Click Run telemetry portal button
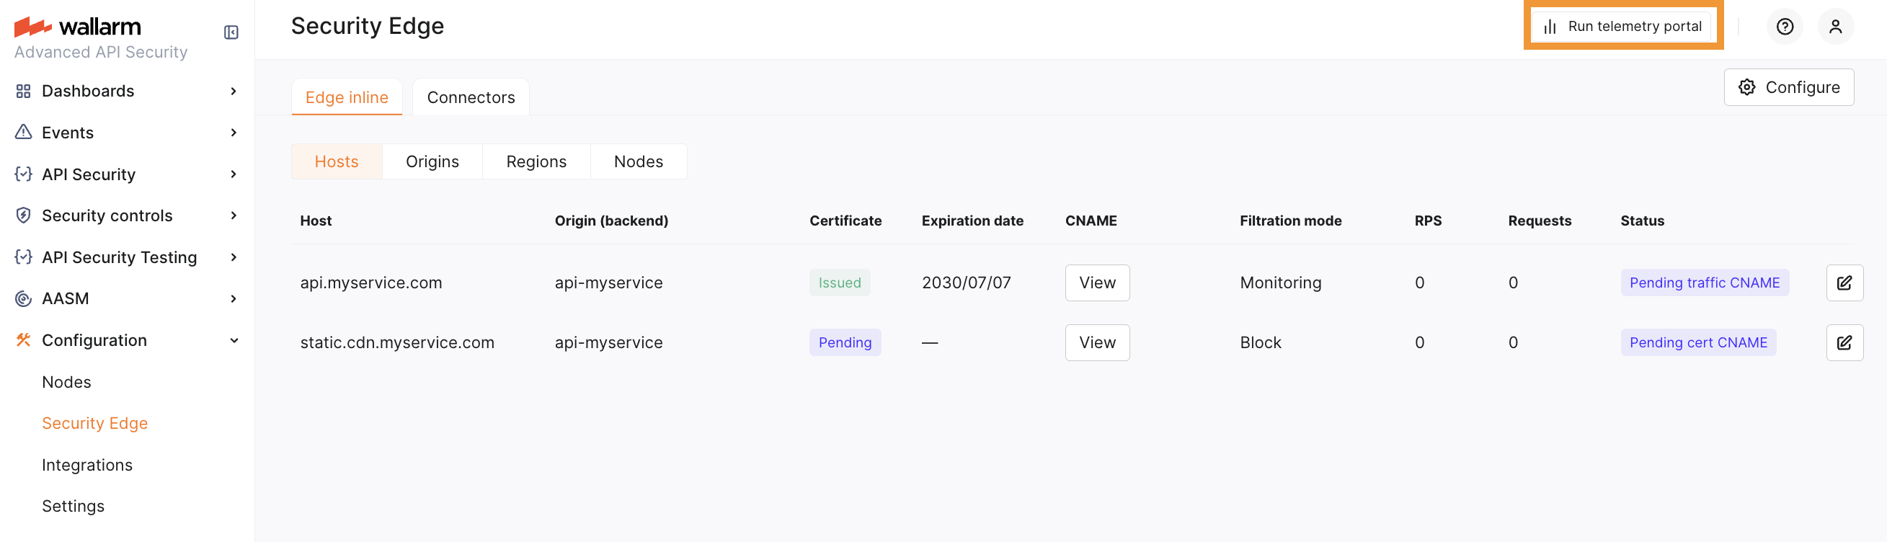This screenshot has height=542, width=1887. 1623,27
